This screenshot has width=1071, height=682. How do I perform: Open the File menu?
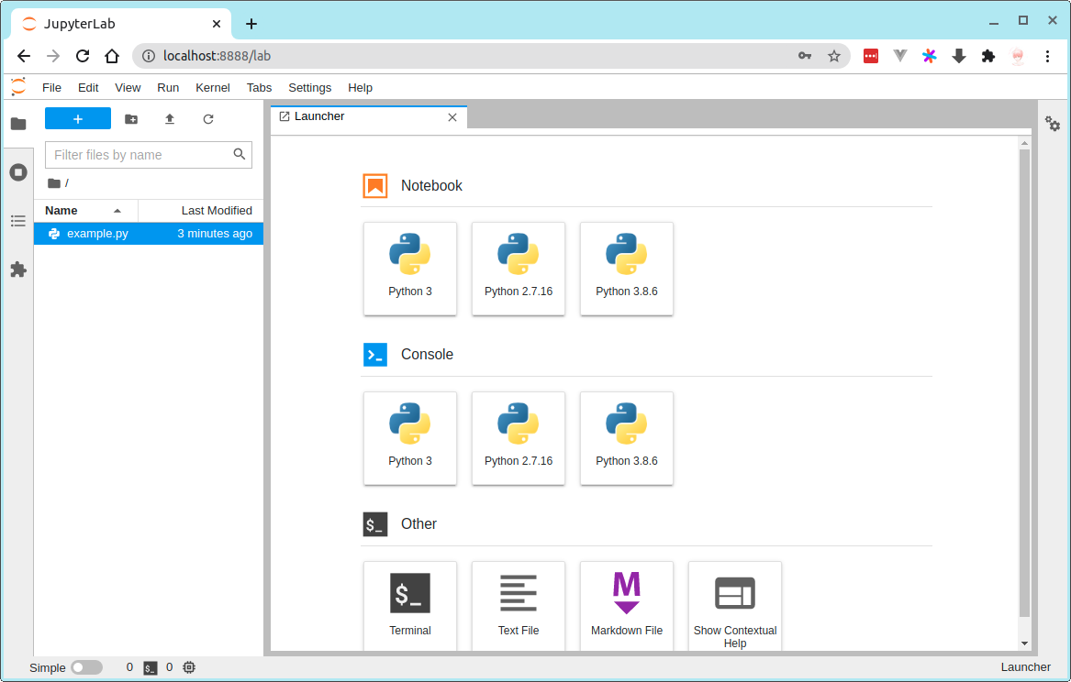coord(52,87)
